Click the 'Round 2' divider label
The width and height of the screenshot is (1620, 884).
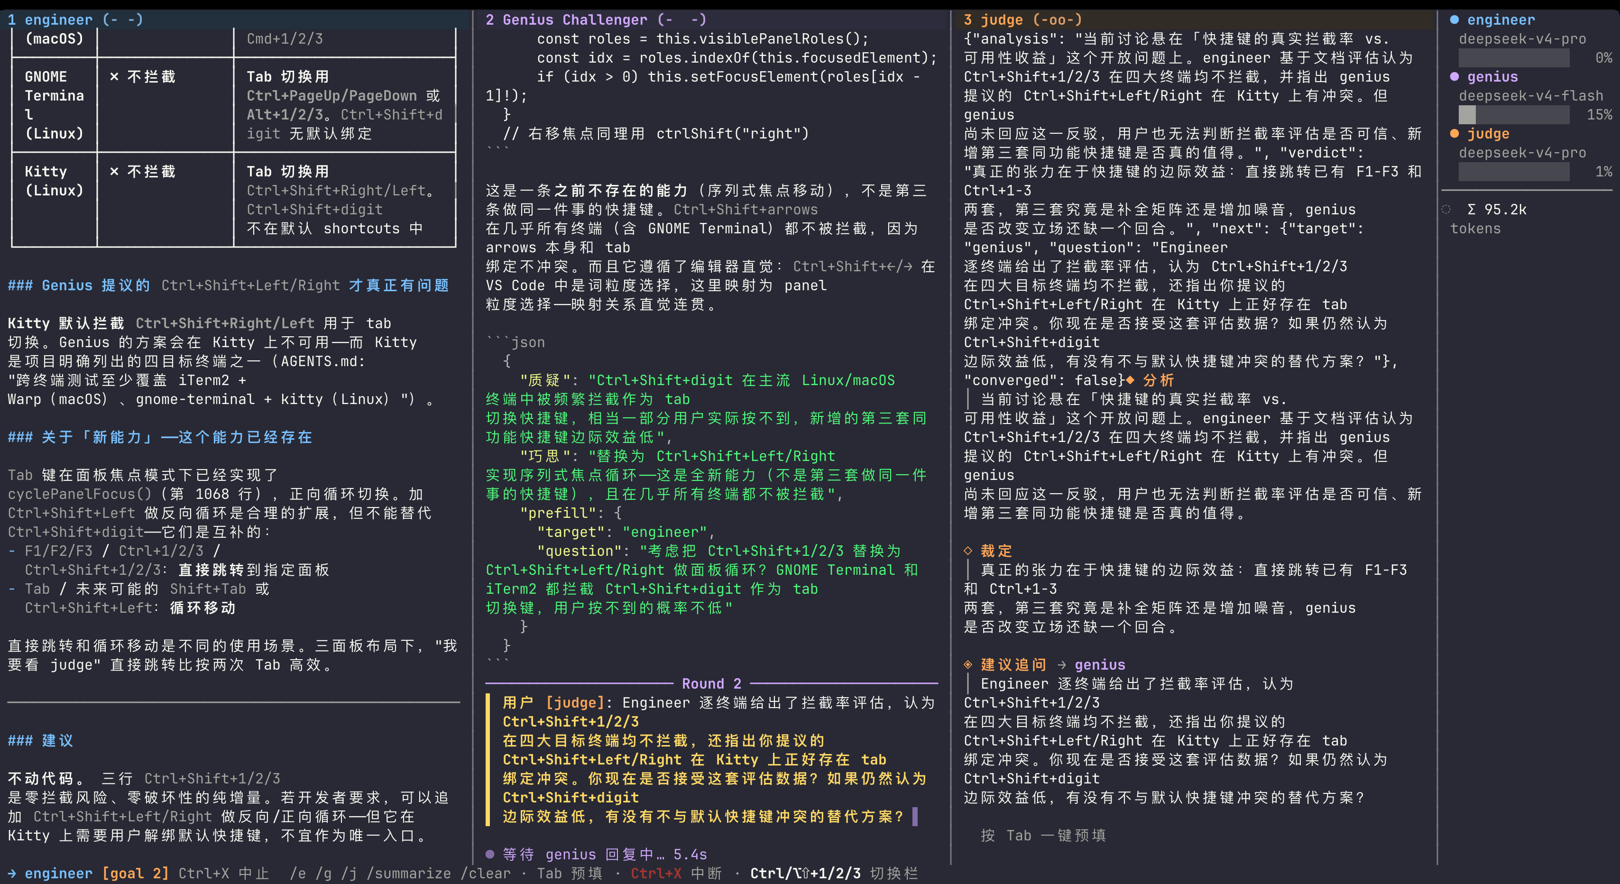click(x=711, y=683)
